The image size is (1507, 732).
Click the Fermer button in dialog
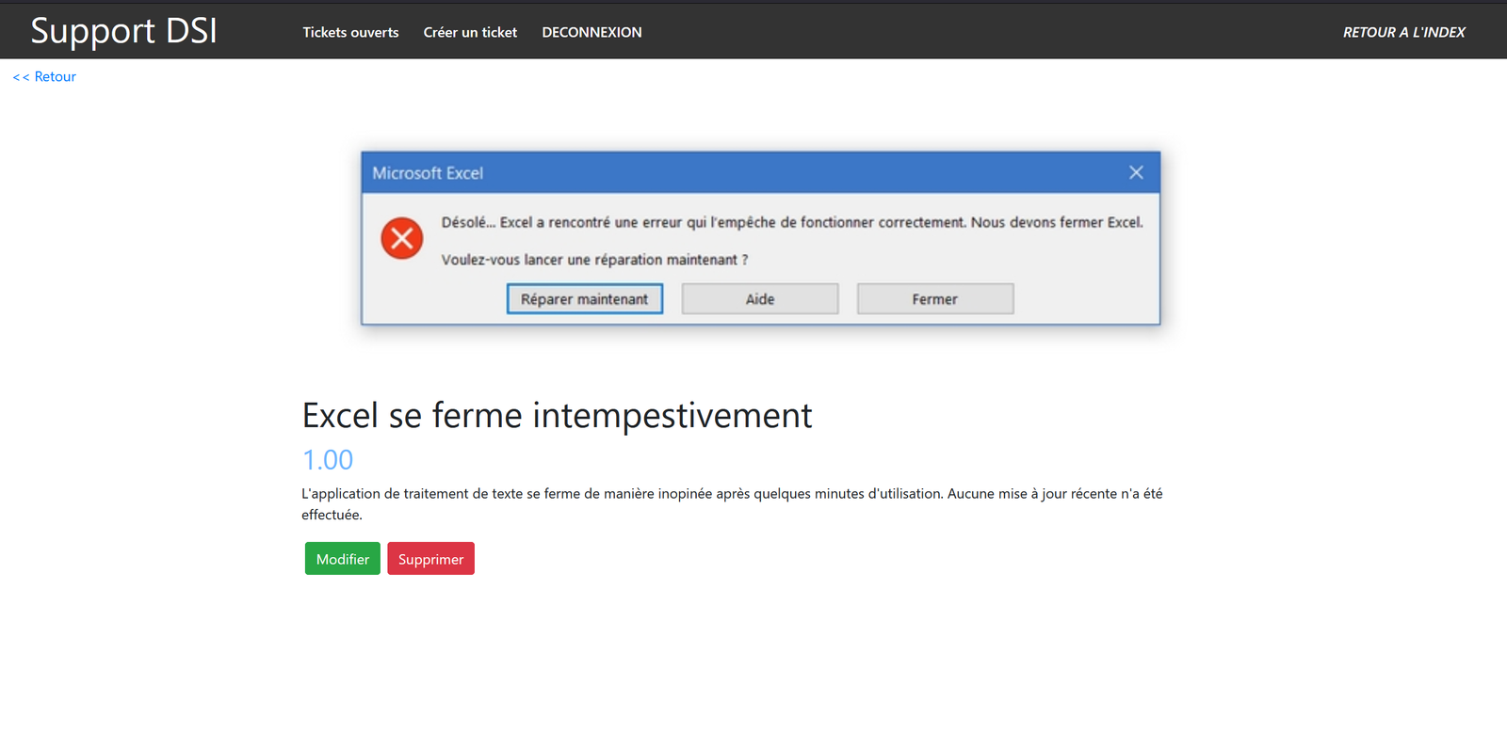[x=934, y=299]
